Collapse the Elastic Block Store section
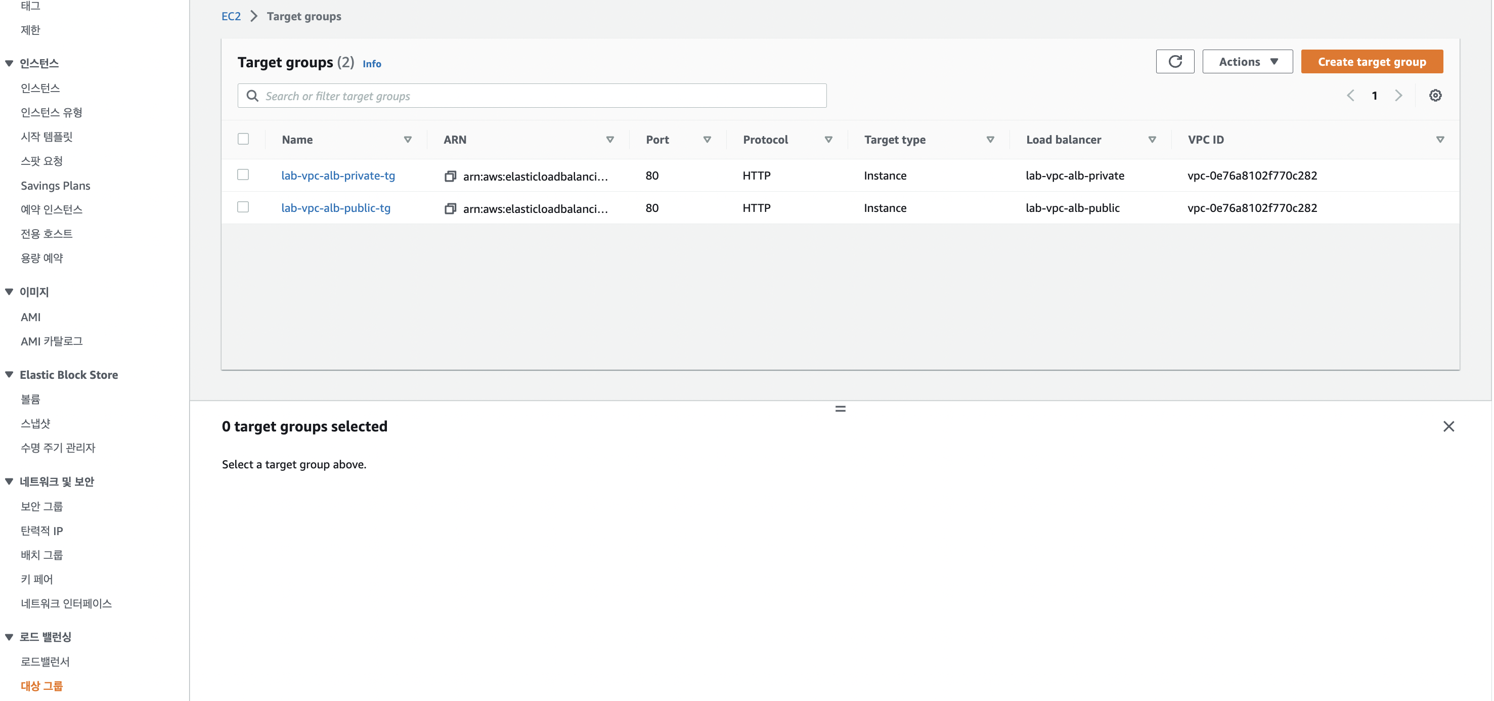This screenshot has width=1494, height=701. (x=9, y=375)
